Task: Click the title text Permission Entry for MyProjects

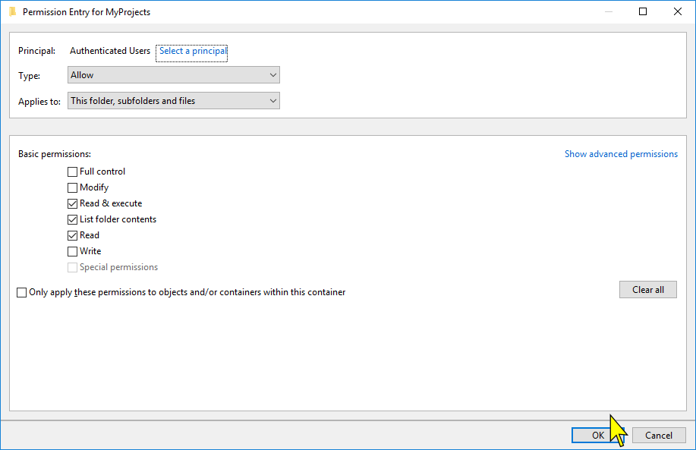Action: pos(87,12)
